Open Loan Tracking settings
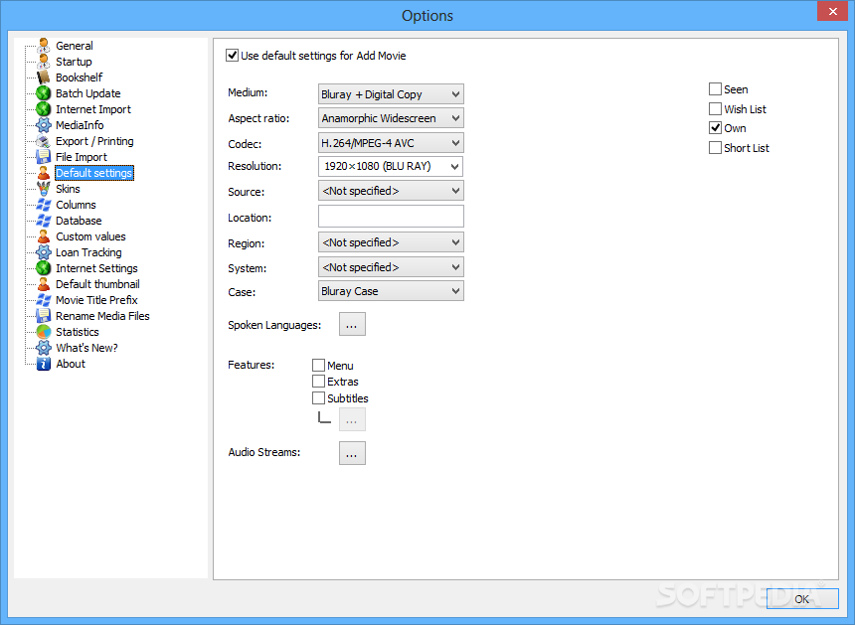The height and width of the screenshot is (625, 855). tap(88, 252)
